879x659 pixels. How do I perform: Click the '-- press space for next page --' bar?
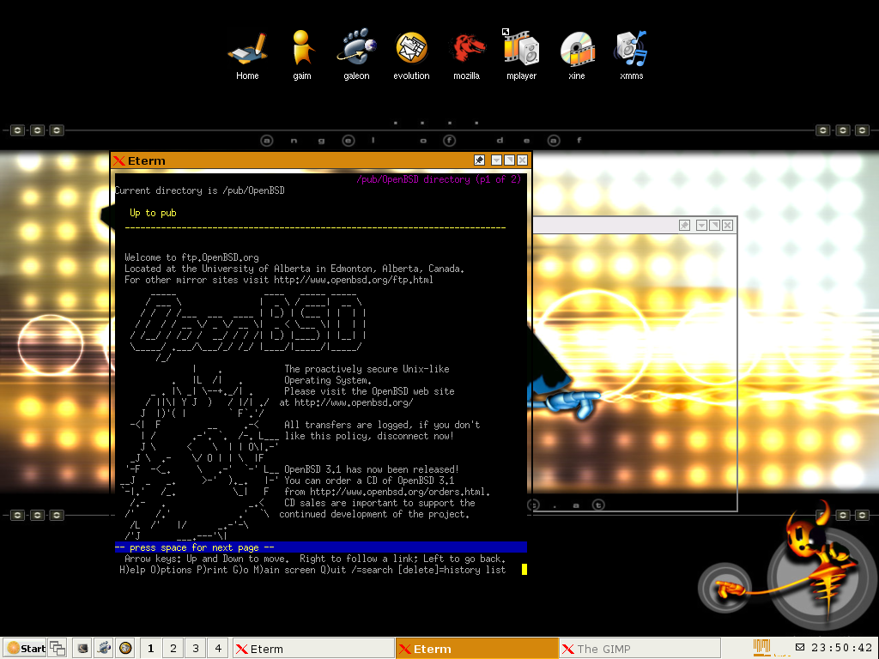(321, 547)
